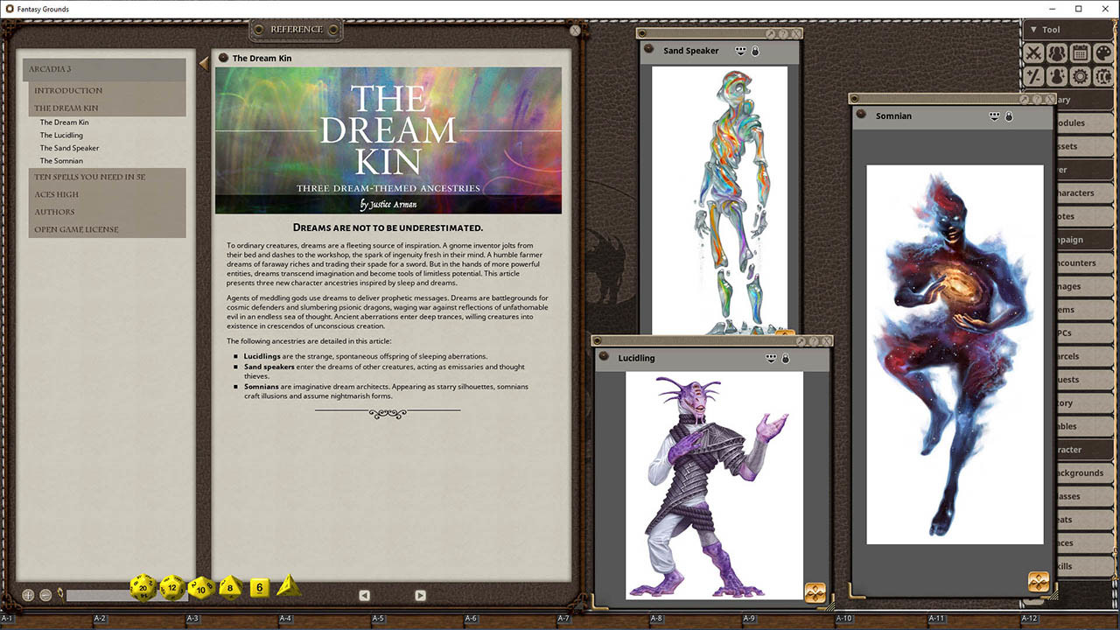Click the Reference tab at the top
This screenshot has width=1120, height=630.
[x=296, y=29]
